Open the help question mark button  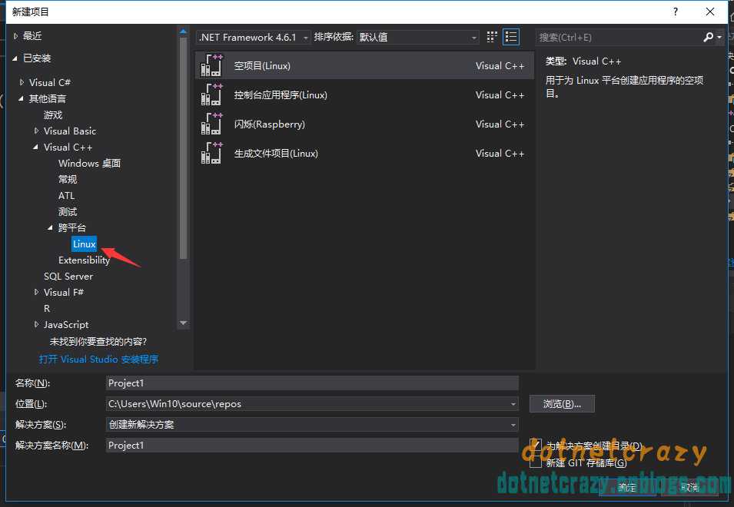pyautogui.click(x=675, y=12)
